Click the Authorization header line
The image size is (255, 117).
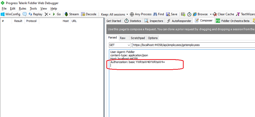click(137, 62)
